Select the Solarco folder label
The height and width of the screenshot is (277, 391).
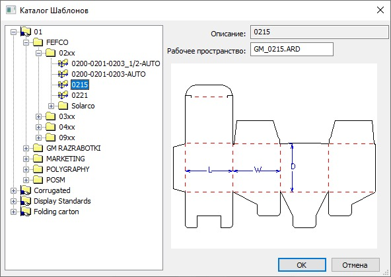tap(83, 106)
